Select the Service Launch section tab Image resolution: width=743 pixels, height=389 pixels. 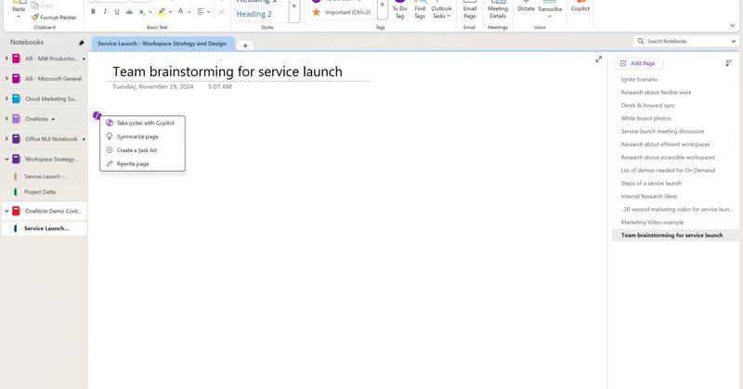click(x=162, y=44)
